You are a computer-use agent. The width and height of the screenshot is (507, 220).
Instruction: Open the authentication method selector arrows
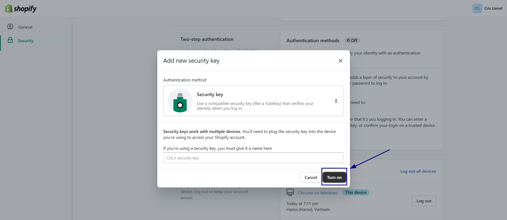click(x=336, y=101)
